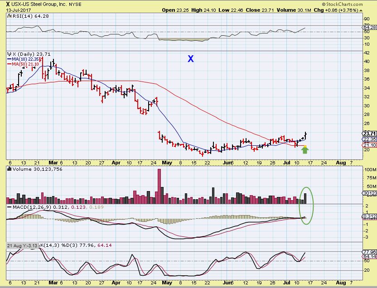Click the 77.96 stochastic tag on right axis
Screen dimensions: 377x288
tap(370, 252)
